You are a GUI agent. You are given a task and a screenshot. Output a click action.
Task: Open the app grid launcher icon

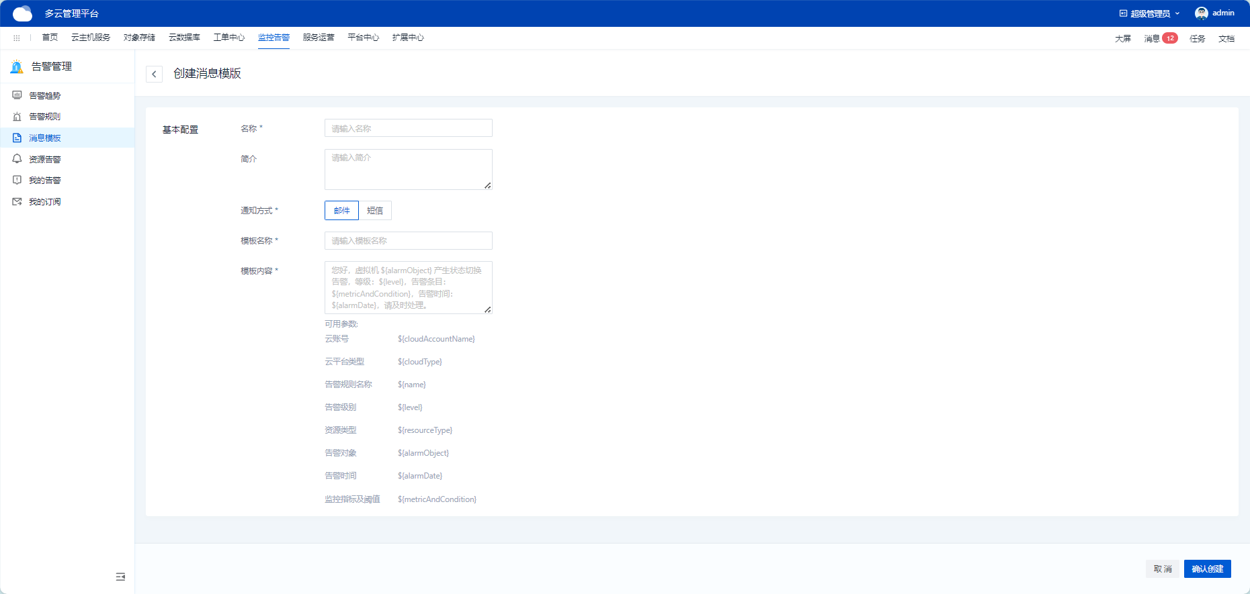coord(17,38)
